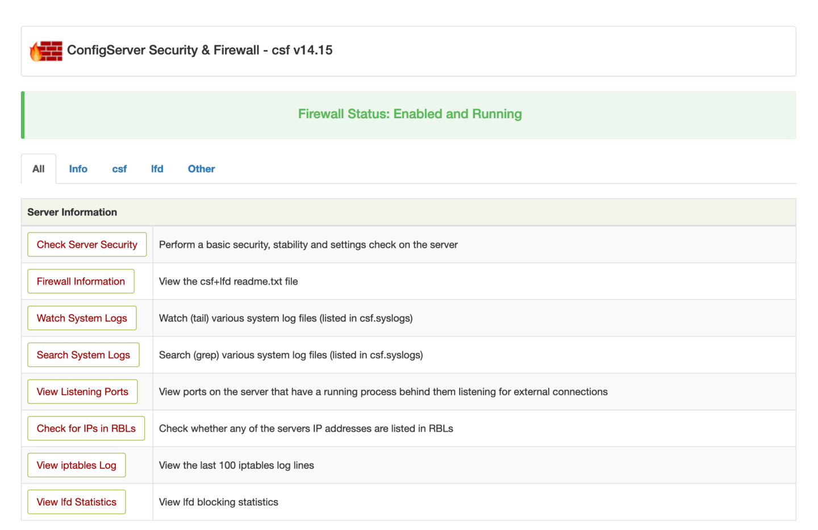This screenshot has width=818, height=530.
Task: Click Check Server Security
Action: point(86,244)
